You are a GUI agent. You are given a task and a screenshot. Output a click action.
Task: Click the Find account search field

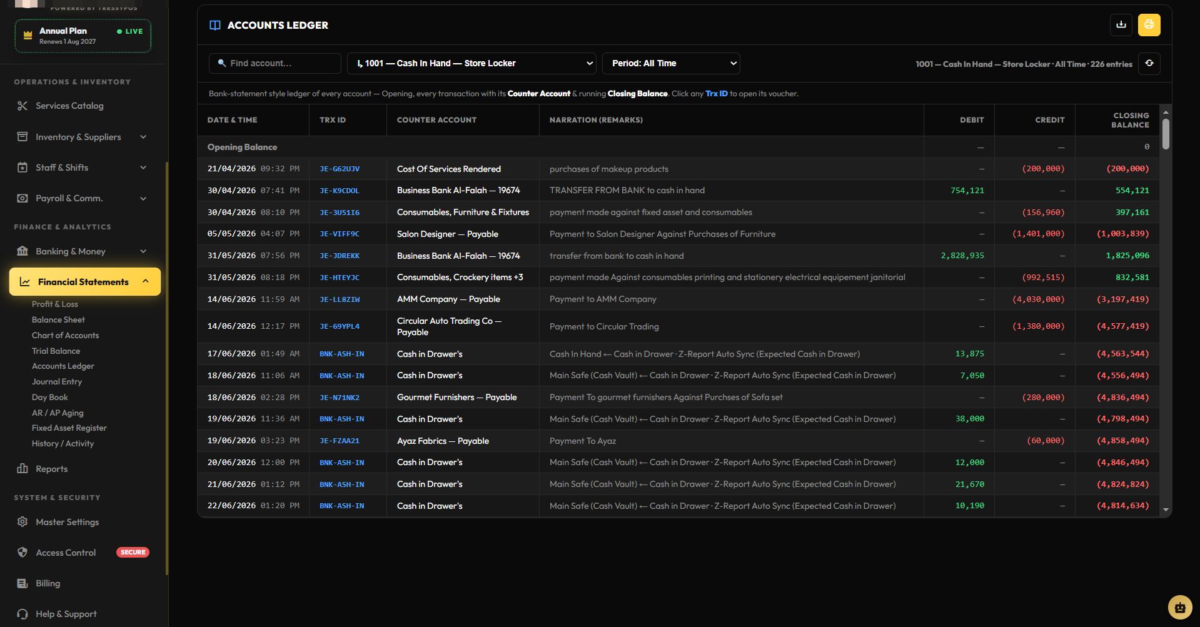275,63
